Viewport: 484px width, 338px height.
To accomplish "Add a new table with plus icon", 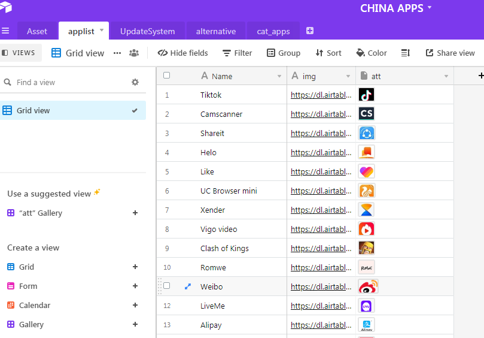I will 310,31.
